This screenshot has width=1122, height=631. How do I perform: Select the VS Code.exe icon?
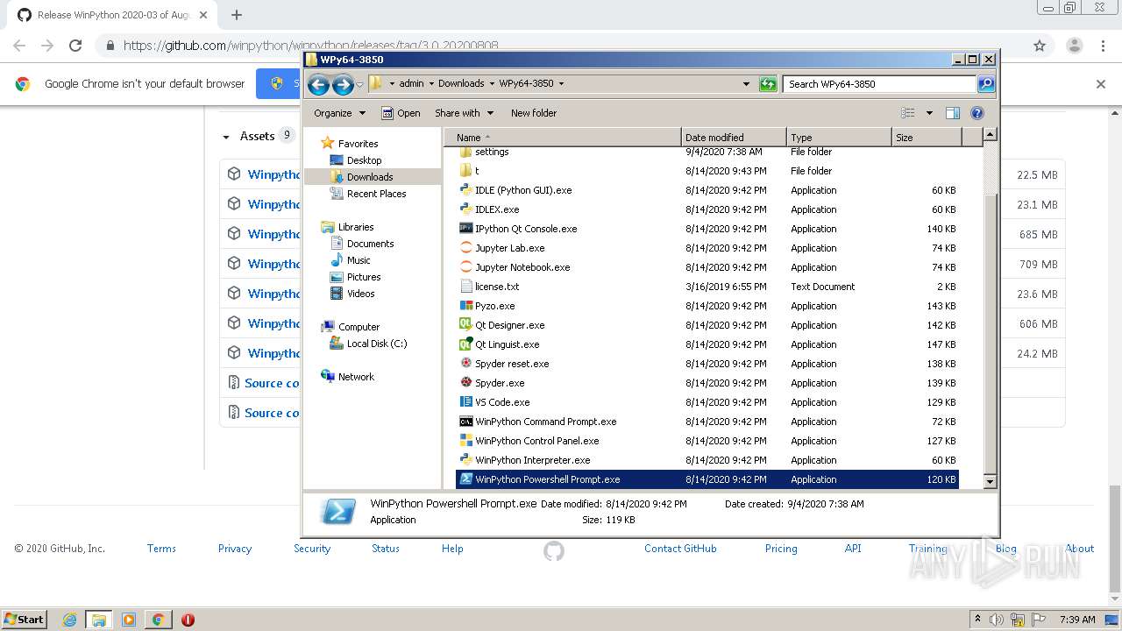pyautogui.click(x=466, y=402)
